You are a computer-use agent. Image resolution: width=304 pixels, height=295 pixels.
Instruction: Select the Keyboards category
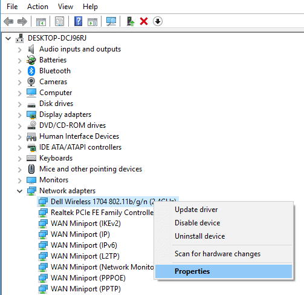pos(56,158)
